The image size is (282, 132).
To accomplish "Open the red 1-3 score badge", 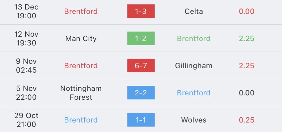I will pyautogui.click(x=141, y=11).
